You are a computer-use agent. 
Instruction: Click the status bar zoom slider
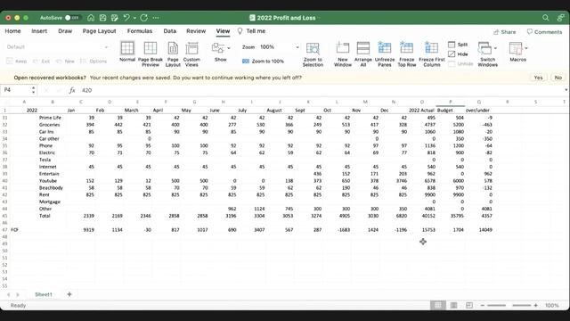(x=509, y=305)
